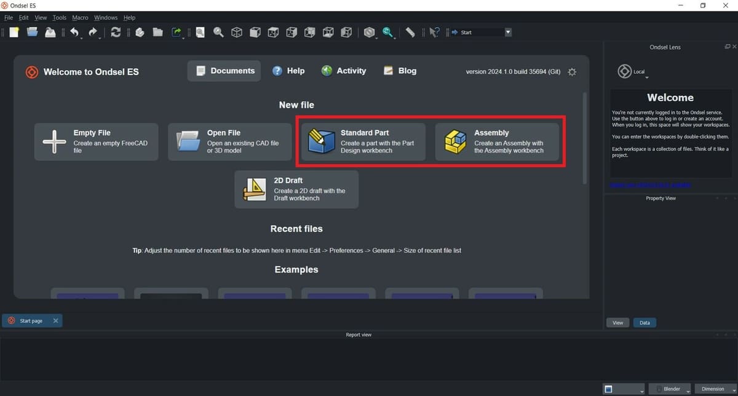Open the View menu
738x396 pixels.
tap(41, 18)
